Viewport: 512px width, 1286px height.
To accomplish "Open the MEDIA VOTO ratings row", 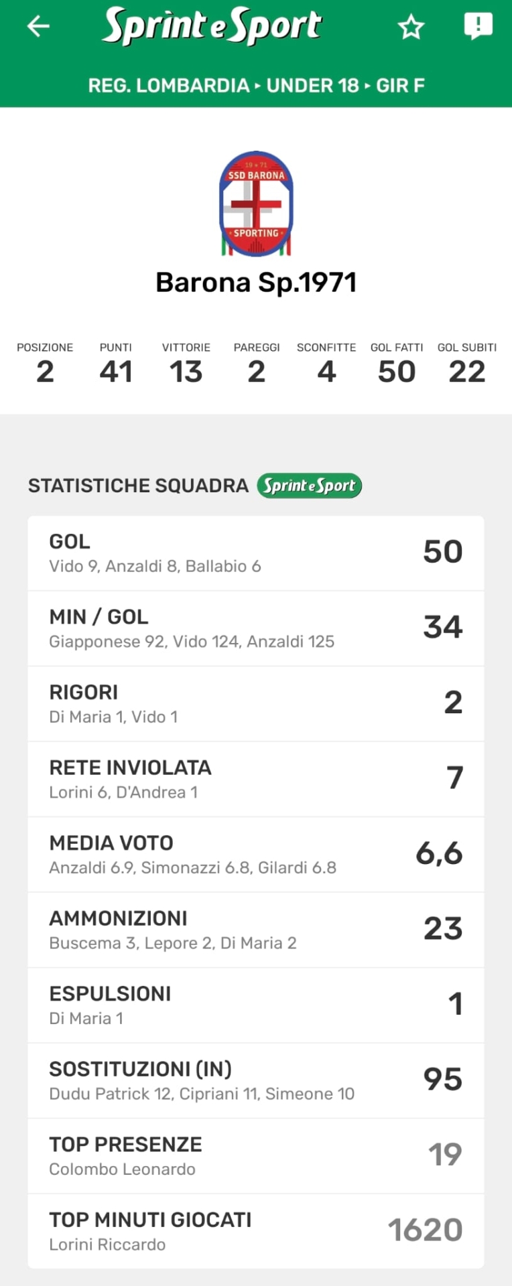I will 255,855.
